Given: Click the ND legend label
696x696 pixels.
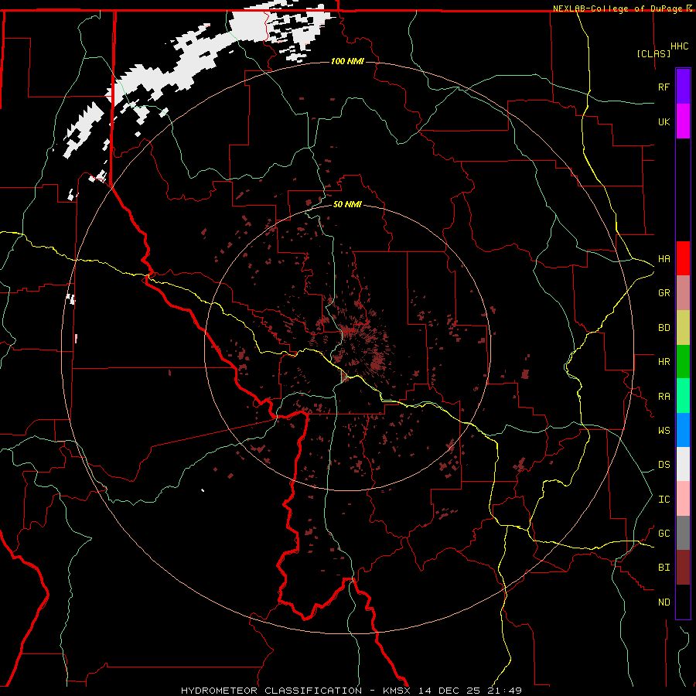Looking at the screenshot, I should click(x=664, y=602).
